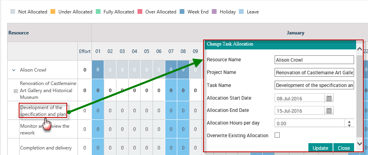Select the Completion and delivery task

pos(46,148)
